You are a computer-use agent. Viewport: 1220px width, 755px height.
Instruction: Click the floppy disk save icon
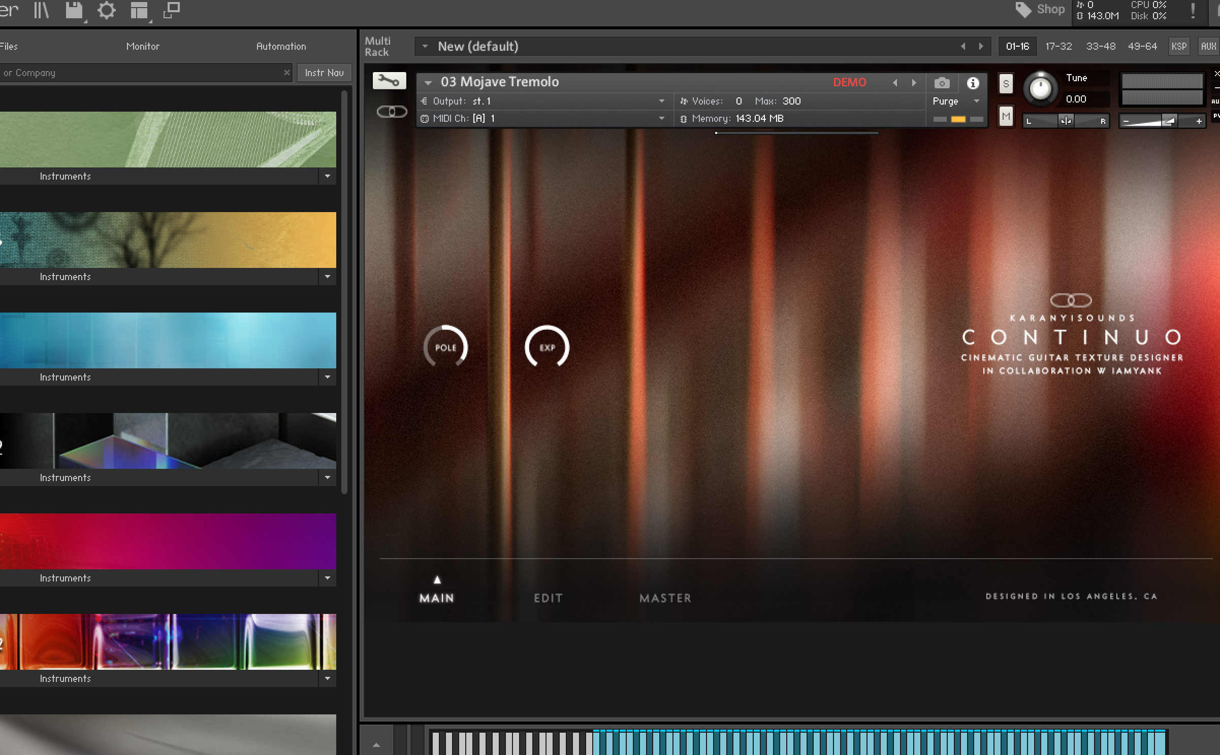(74, 11)
